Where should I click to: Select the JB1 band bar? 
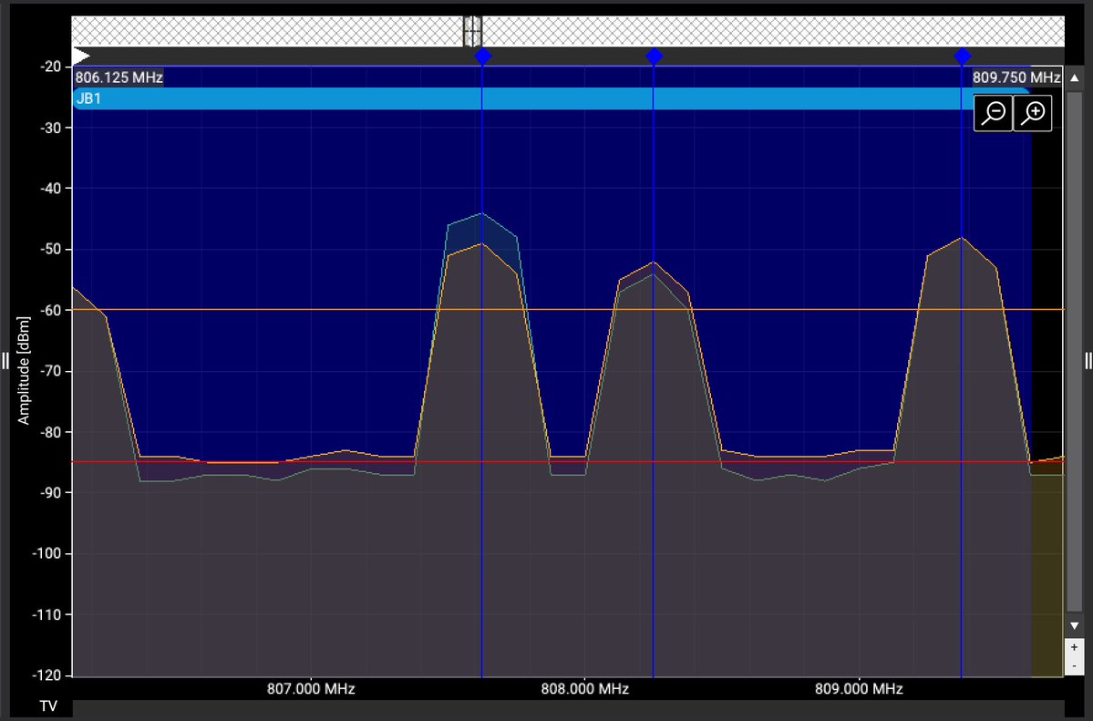552,98
